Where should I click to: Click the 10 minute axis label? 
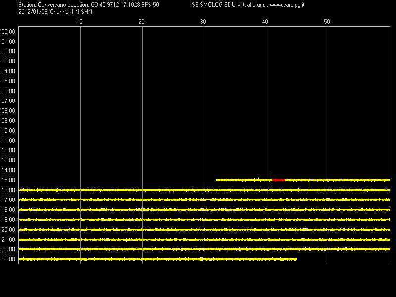(x=79, y=22)
